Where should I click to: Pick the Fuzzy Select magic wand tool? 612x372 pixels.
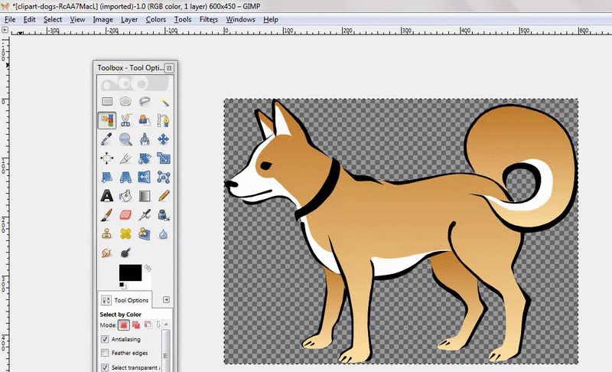(x=163, y=101)
